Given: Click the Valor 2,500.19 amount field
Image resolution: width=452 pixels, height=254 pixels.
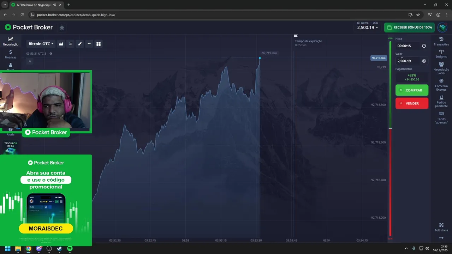Looking at the screenshot, I should [x=408, y=61].
